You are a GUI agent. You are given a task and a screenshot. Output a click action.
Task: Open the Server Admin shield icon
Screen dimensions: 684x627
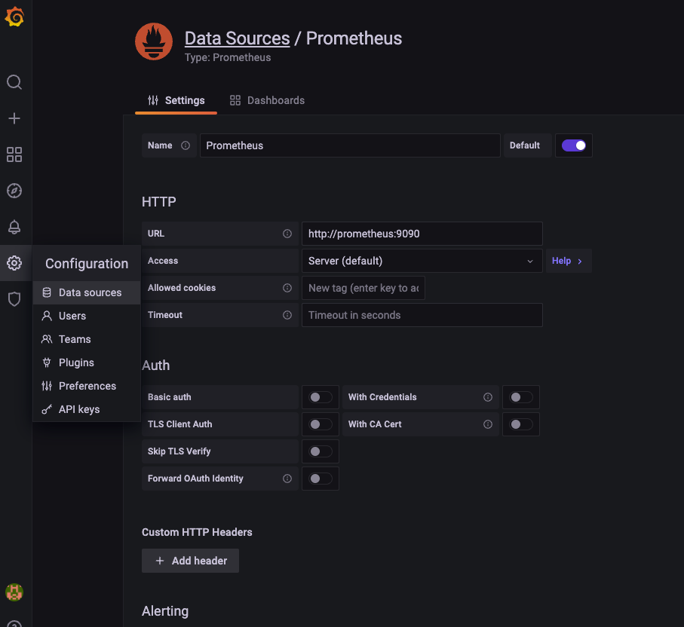pyautogui.click(x=14, y=299)
